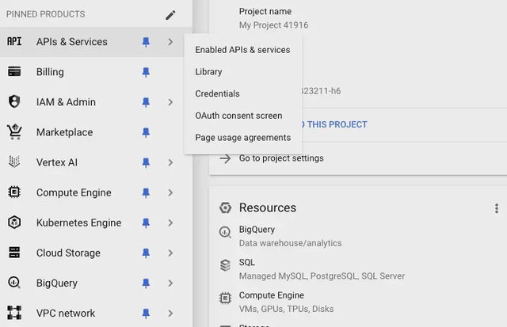The image size is (507, 327).
Task: Unpin BigQuery from pinned products
Action: pos(146,283)
